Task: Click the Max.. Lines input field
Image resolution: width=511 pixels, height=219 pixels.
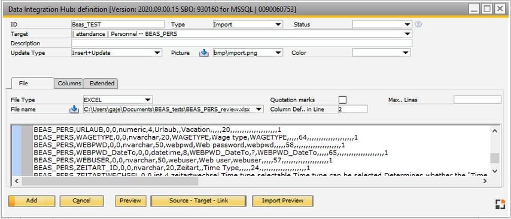Action: pyautogui.click(x=477, y=100)
